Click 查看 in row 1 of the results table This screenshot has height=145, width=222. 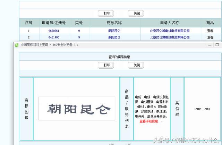(210, 31)
